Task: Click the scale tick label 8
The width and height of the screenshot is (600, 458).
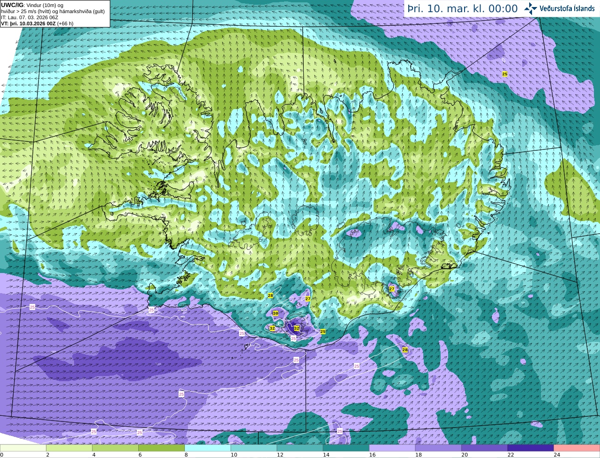Action: point(186,455)
